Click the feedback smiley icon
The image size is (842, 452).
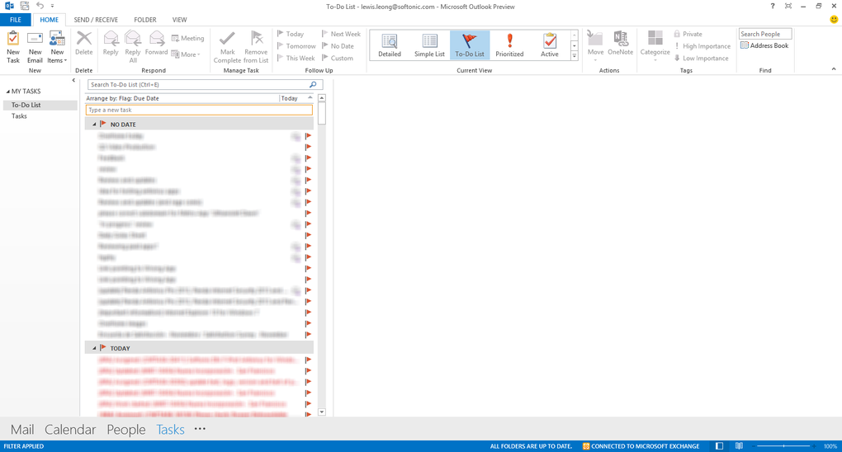click(x=834, y=19)
